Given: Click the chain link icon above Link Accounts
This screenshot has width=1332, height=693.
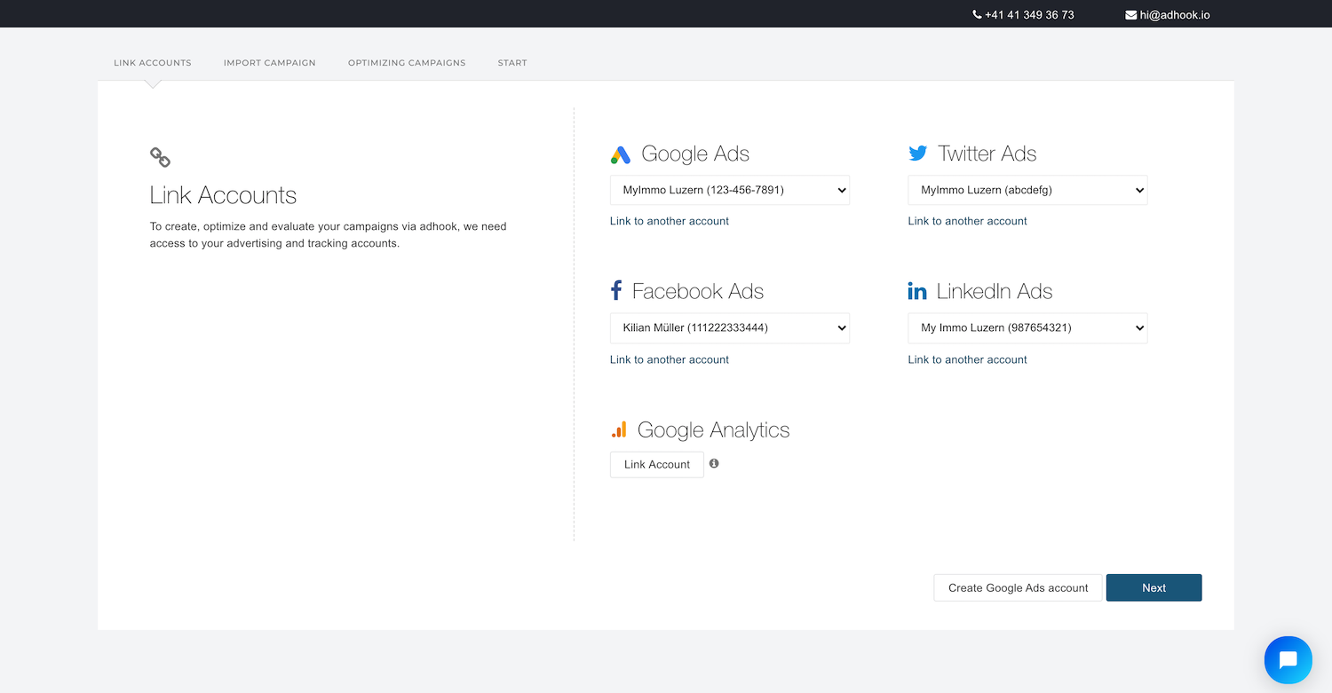Looking at the screenshot, I should click(160, 158).
